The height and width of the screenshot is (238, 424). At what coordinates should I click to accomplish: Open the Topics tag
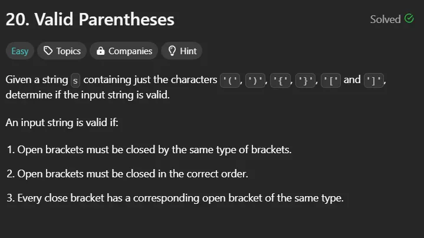(x=62, y=51)
